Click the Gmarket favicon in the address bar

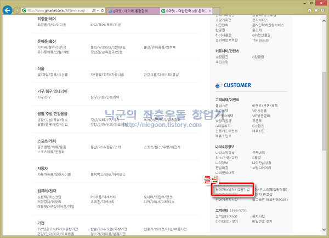[24, 10]
